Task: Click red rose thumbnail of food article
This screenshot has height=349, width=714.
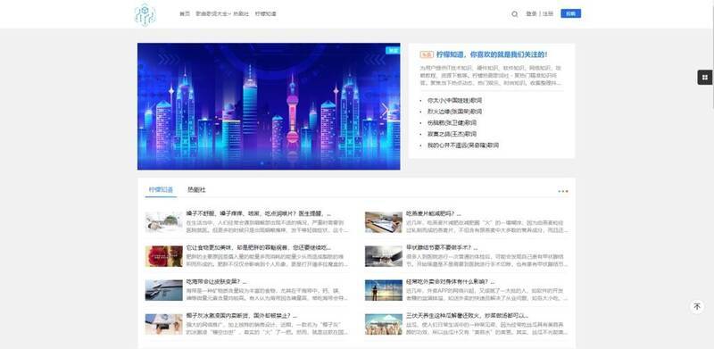Action: pos(164,256)
